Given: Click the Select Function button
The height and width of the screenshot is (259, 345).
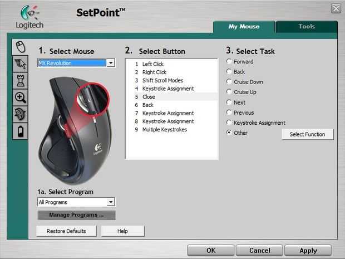Looking at the screenshot, I should click(307, 134).
